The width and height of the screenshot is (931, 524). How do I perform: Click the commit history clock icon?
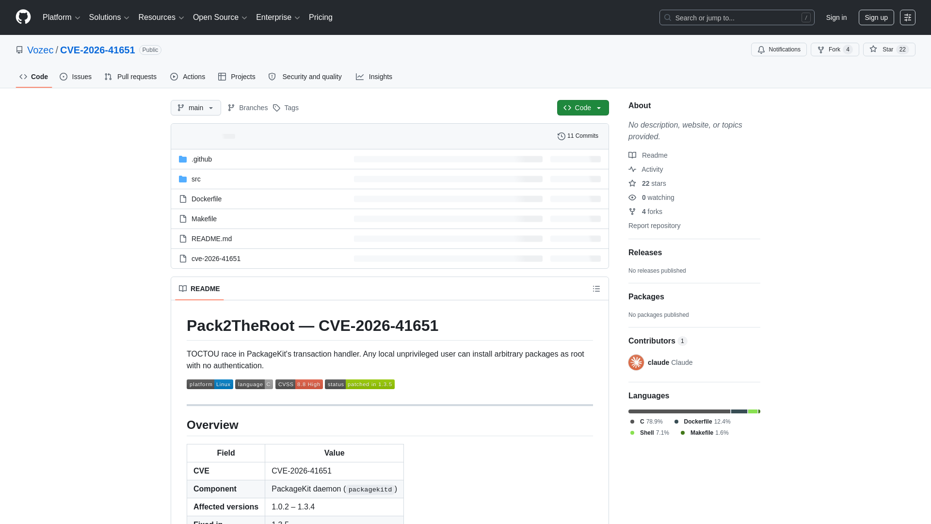click(x=562, y=136)
